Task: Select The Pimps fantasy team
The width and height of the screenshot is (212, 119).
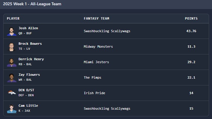Action: tap(92, 77)
